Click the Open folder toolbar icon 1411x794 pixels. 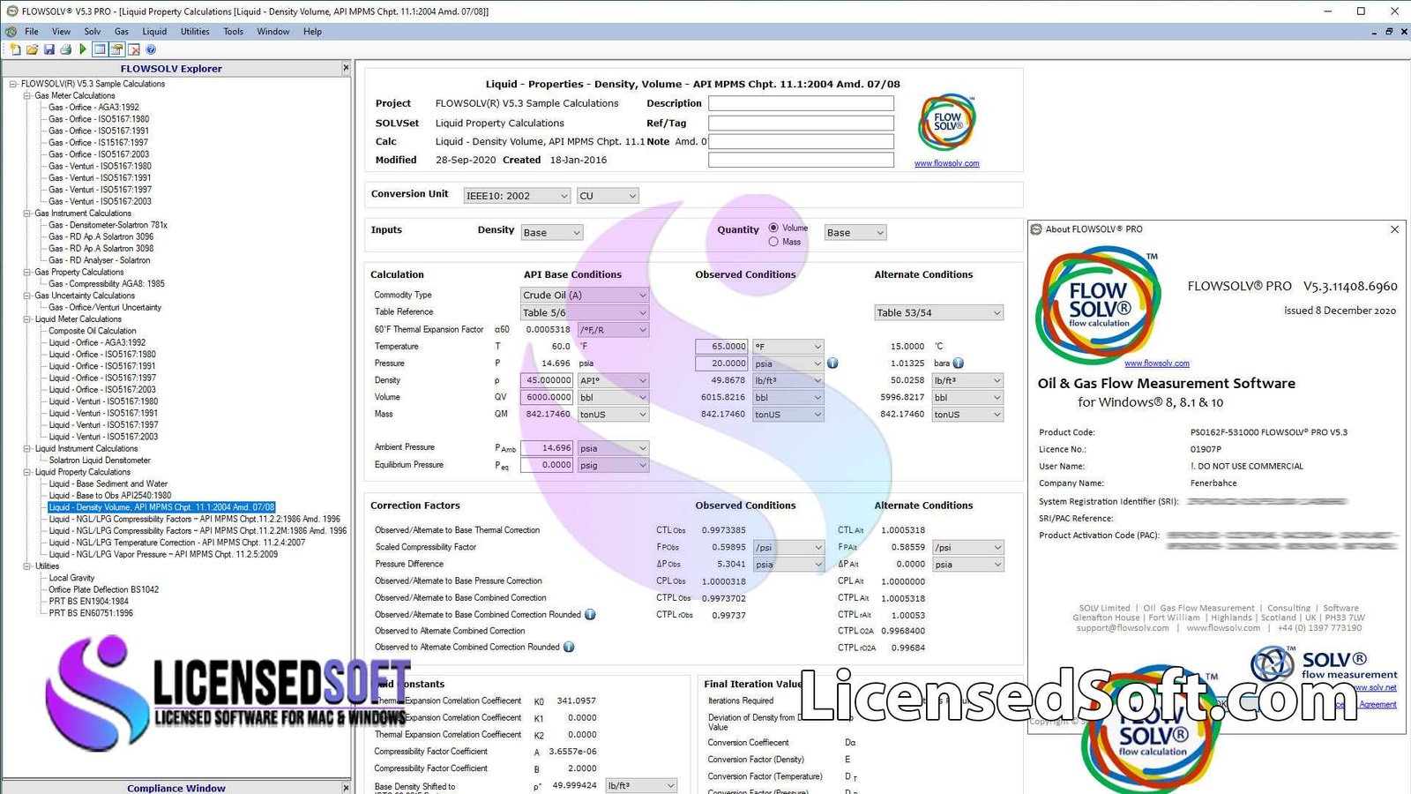(32, 49)
